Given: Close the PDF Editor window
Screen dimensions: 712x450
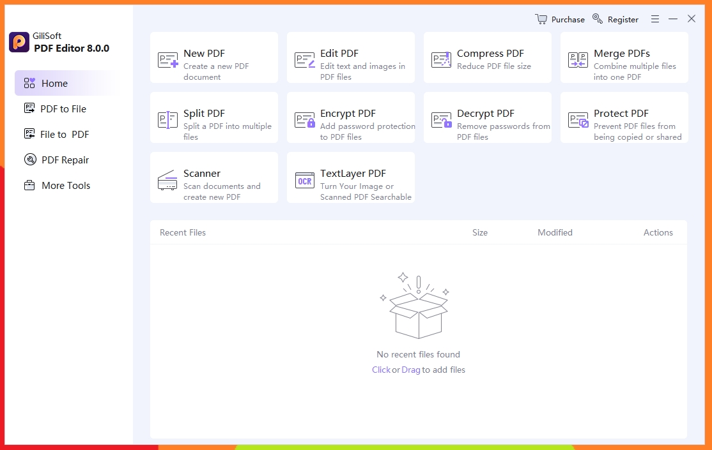Looking at the screenshot, I should pyautogui.click(x=691, y=19).
